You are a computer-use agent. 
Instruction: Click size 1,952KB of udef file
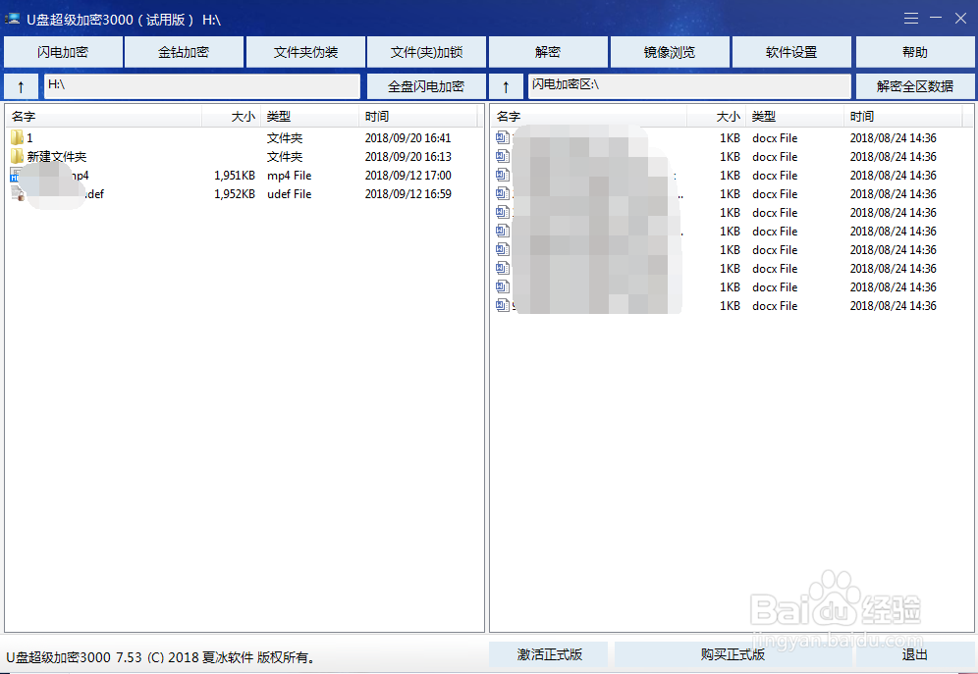[x=235, y=194]
